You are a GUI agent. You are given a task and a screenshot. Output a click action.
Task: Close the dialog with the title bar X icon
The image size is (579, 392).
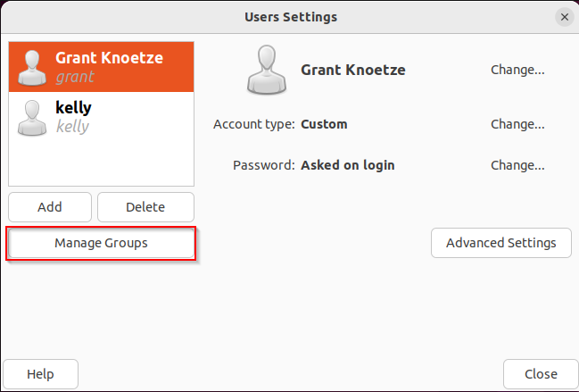click(x=564, y=17)
